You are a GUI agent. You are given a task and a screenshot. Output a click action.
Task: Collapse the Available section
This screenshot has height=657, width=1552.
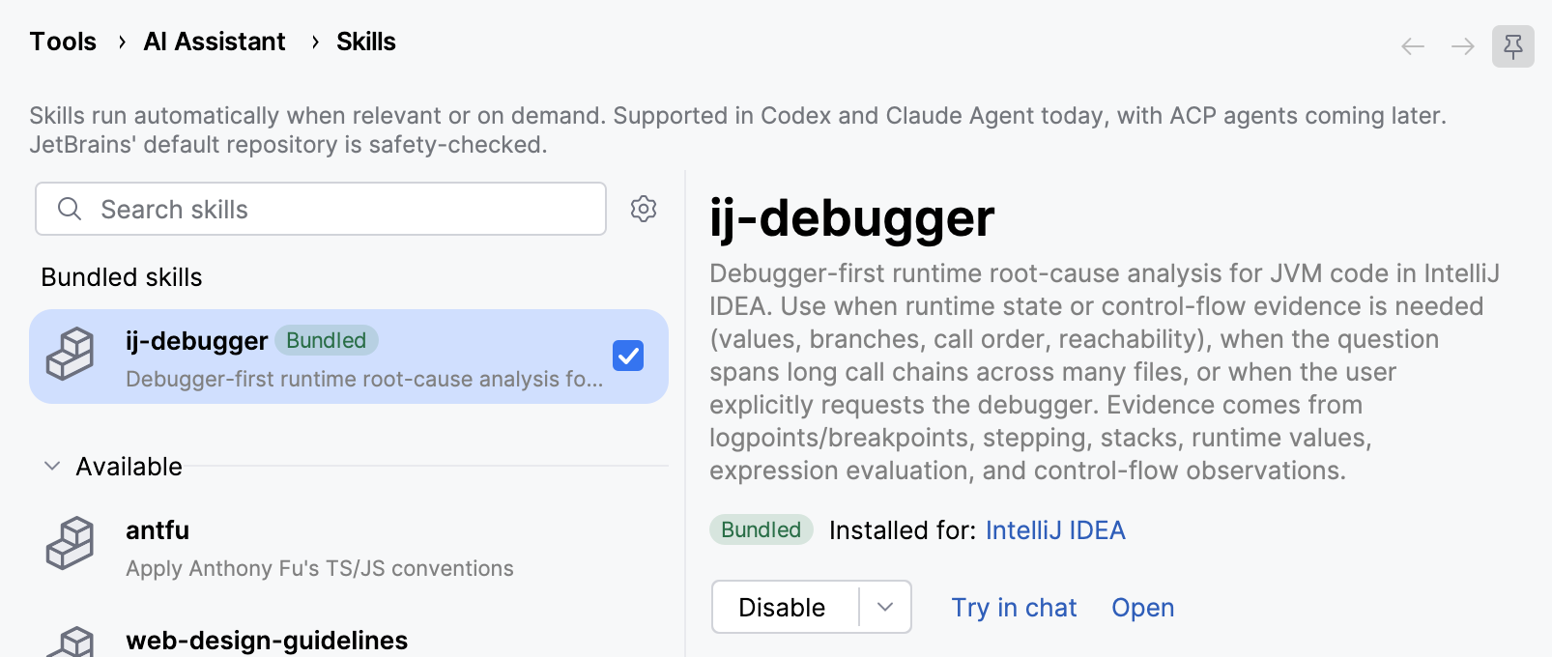(x=52, y=466)
